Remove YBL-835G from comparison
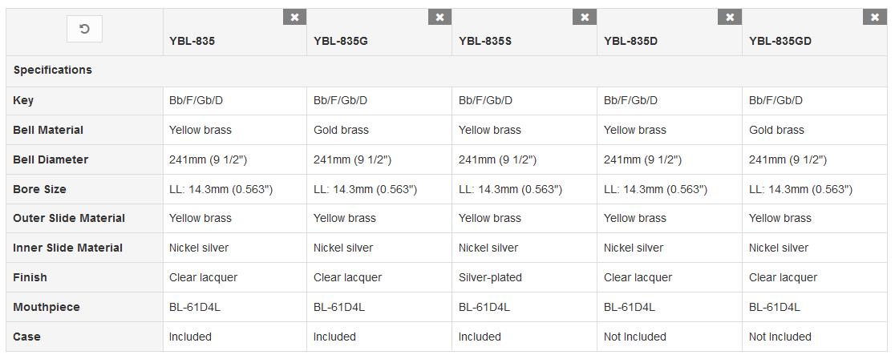Image resolution: width=895 pixels, height=359 pixels. coord(439,17)
